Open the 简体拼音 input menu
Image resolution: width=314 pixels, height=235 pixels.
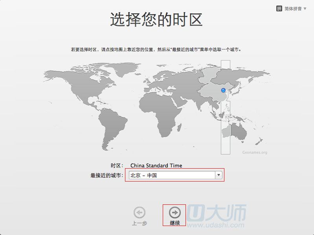click(x=293, y=9)
